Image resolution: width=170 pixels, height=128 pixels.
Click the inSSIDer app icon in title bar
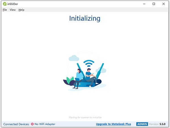click(x=4, y=3)
